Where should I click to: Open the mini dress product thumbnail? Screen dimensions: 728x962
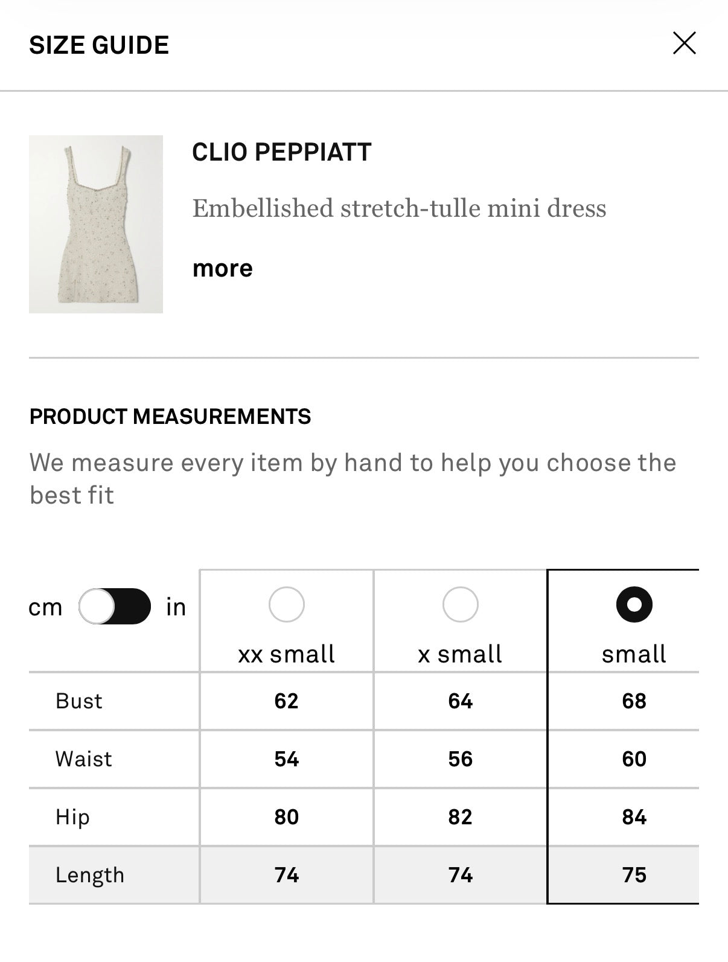coord(96,224)
